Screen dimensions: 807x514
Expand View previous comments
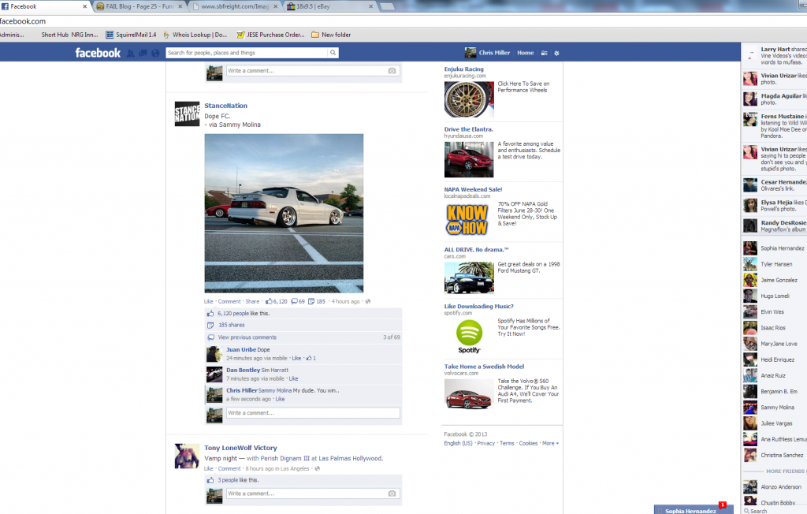[247, 337]
